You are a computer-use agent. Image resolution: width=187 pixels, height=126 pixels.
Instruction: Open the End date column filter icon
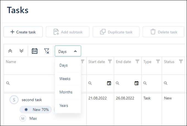137,61
